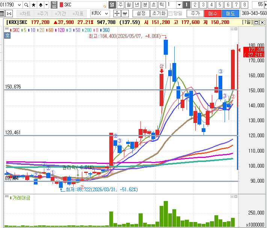Click the 1+1 chart layout icon
The image size is (267, 228).
pos(9,13)
